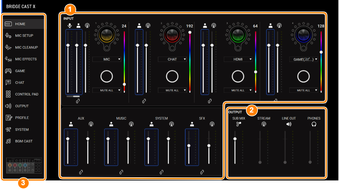Click the personal mix person icon on MIC channel
This screenshot has height=189, width=339.
pyautogui.click(x=78, y=25)
